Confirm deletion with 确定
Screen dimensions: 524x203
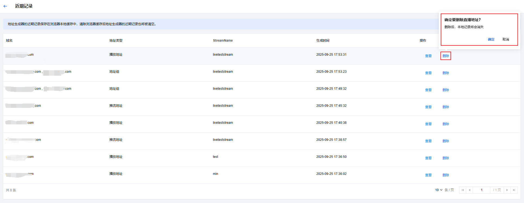tap(491, 39)
